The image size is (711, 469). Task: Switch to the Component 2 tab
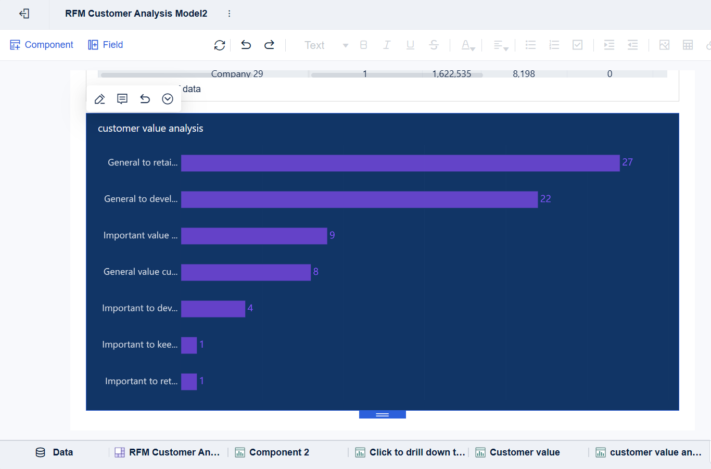coord(272,452)
